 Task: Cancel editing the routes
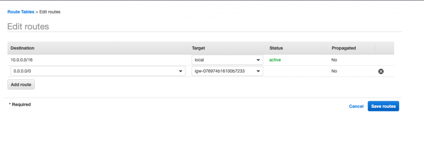[356, 106]
